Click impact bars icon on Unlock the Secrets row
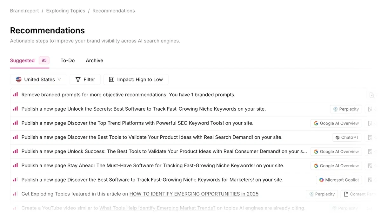Viewport: 381px width, 219px height. coord(15,109)
